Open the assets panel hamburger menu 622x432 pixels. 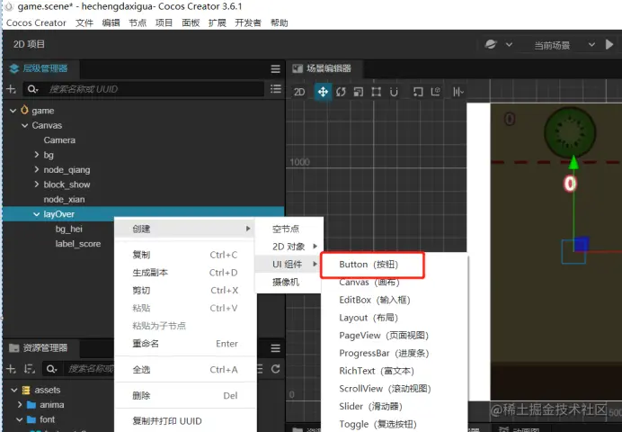(275, 348)
